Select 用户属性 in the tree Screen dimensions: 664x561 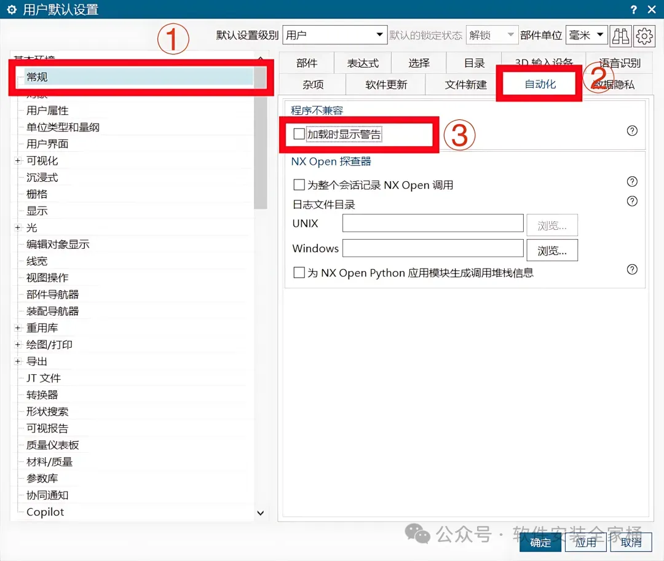coord(47,111)
